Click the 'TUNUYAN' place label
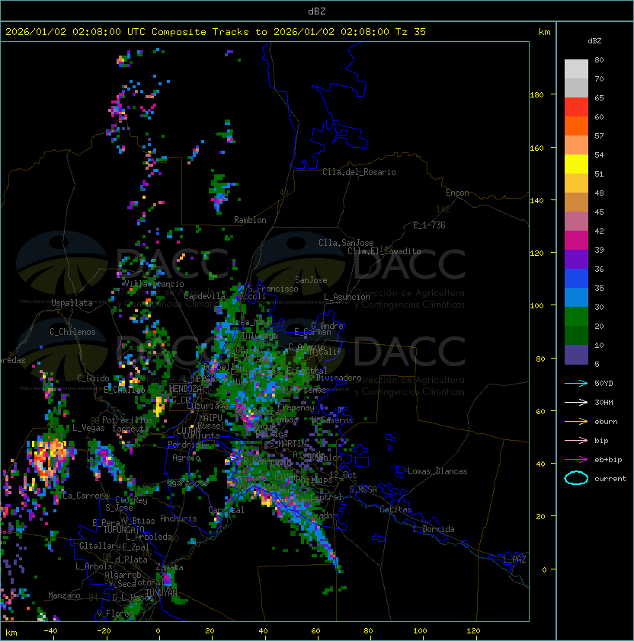634x641 pixels. [x=162, y=593]
